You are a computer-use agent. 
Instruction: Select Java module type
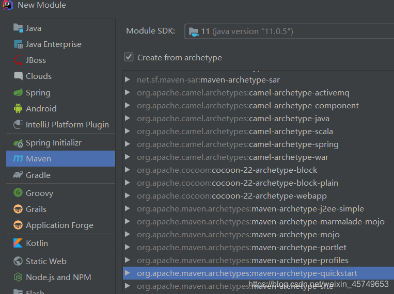click(x=60, y=28)
